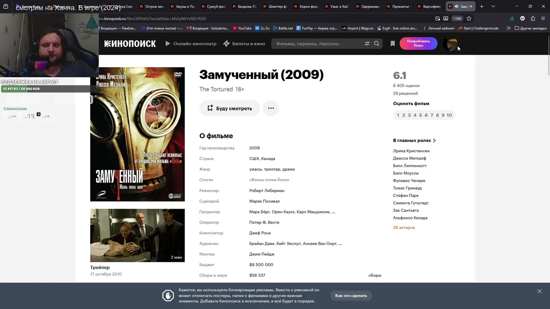
Task: Open the browser hamburger menu
Action: pyautogui.click(x=544, y=18)
